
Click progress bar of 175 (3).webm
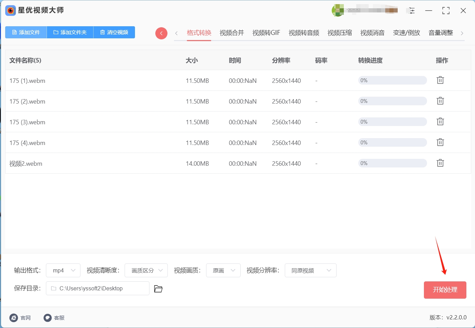point(392,122)
